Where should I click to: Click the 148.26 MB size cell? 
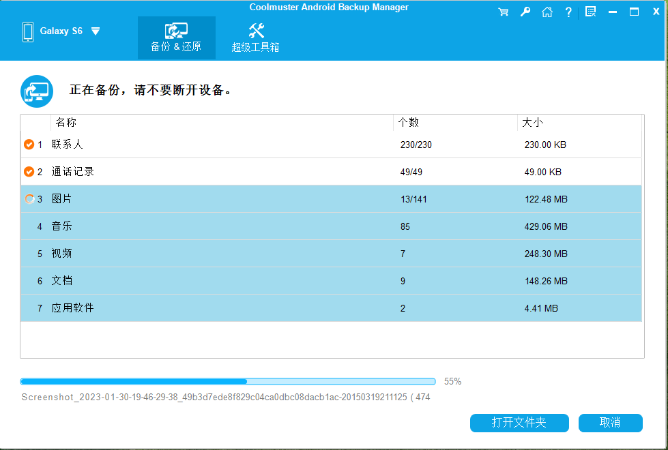coord(546,281)
